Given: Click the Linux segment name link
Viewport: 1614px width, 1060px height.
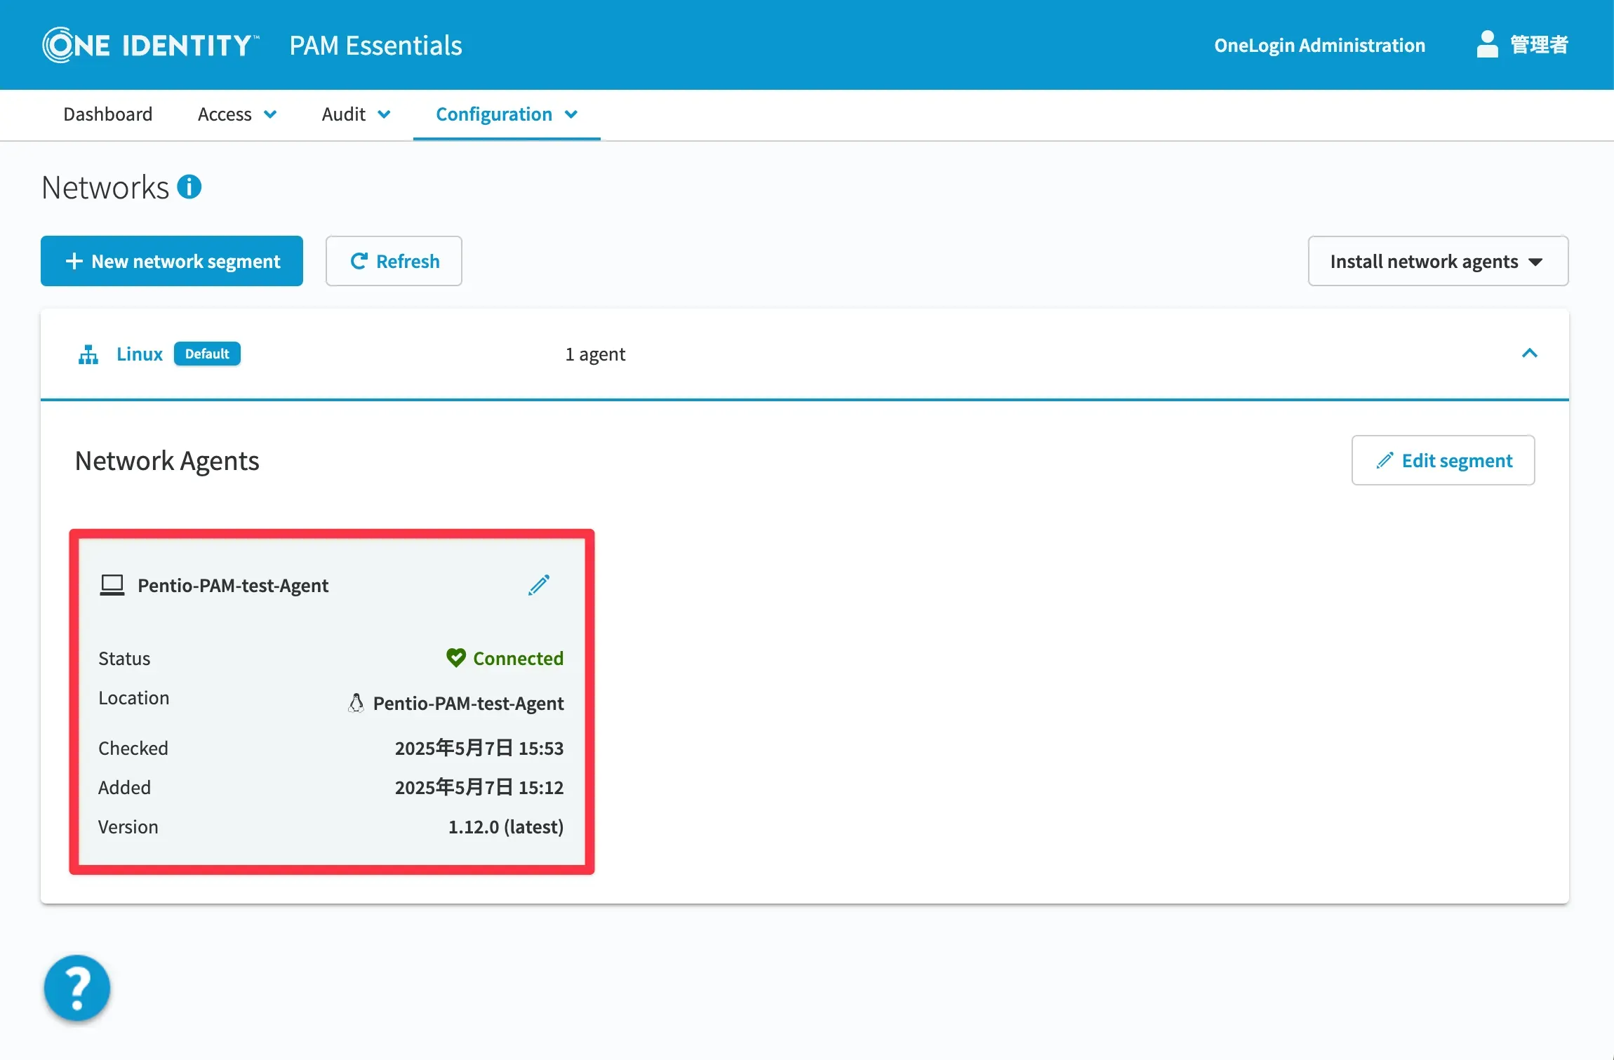Looking at the screenshot, I should [x=140, y=354].
